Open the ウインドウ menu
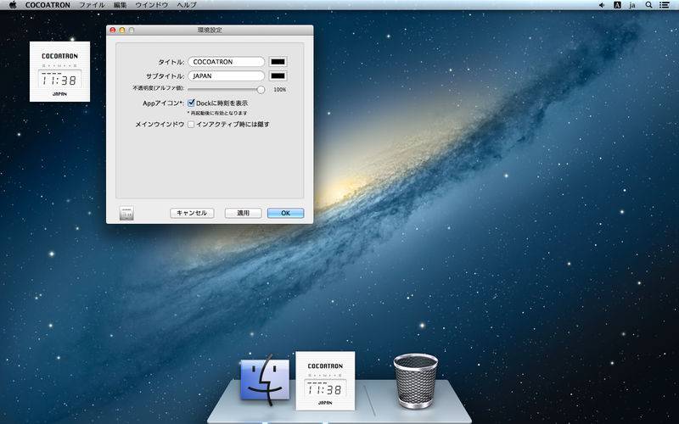Screen dimensions: 679x424 [152, 5]
